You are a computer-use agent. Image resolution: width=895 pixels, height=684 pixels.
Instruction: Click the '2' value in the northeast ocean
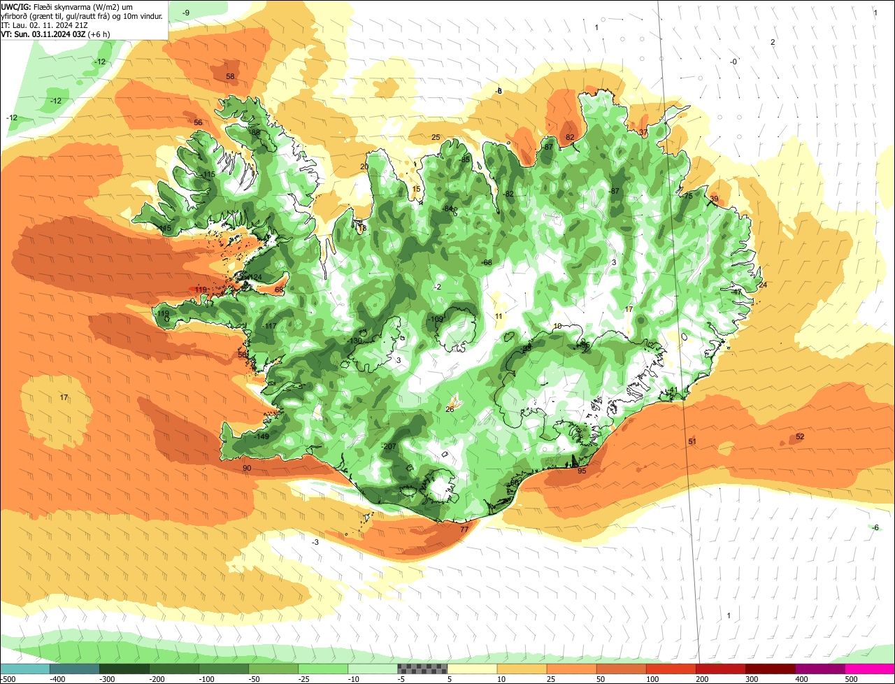tap(773, 42)
